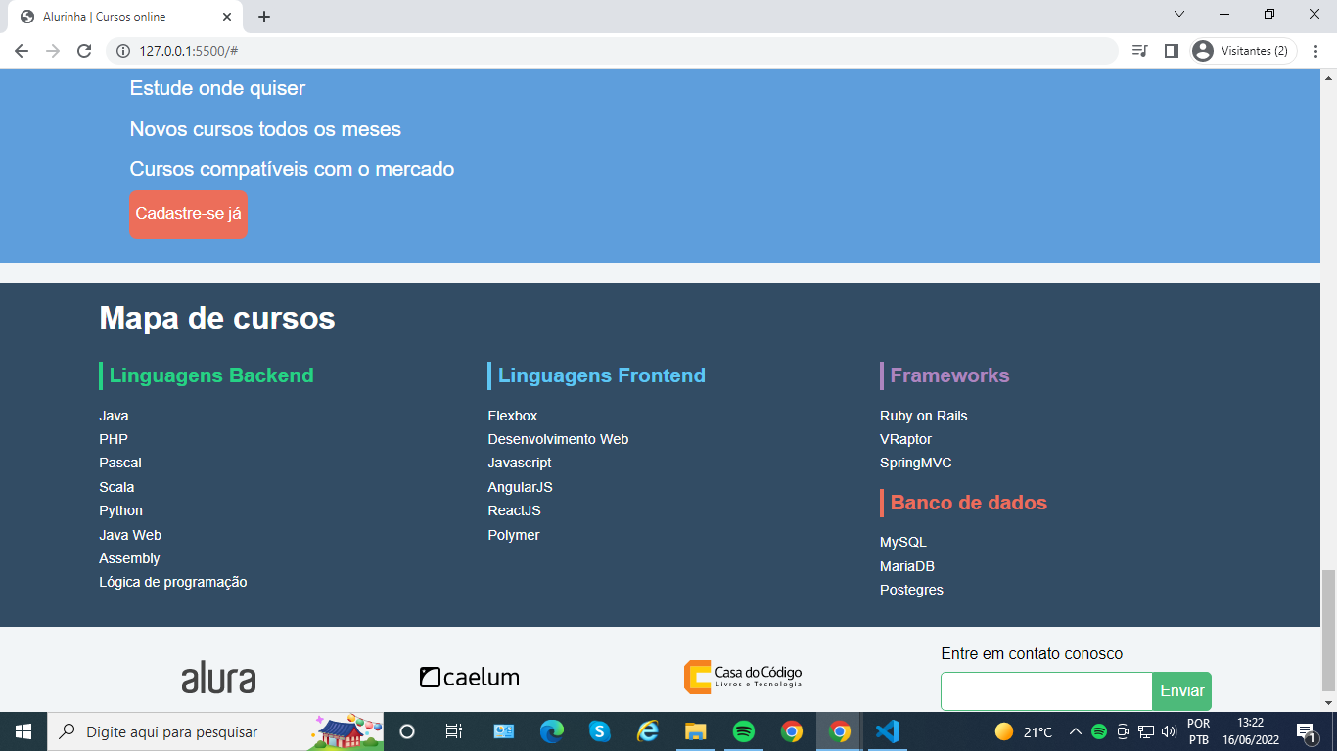This screenshot has width=1337, height=751.
Task: Show hidden tray icons chevron
Action: [1076, 731]
